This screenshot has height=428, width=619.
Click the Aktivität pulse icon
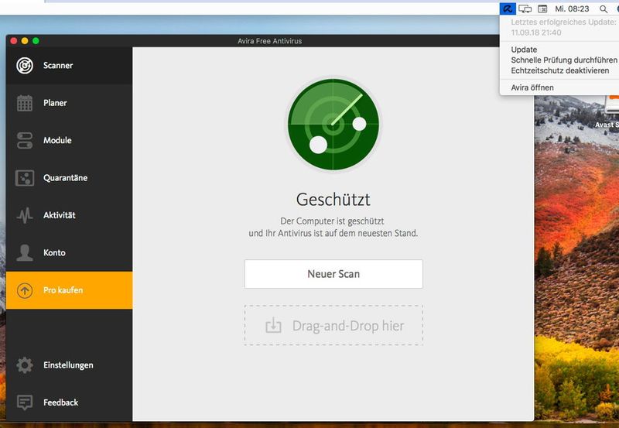[25, 216]
